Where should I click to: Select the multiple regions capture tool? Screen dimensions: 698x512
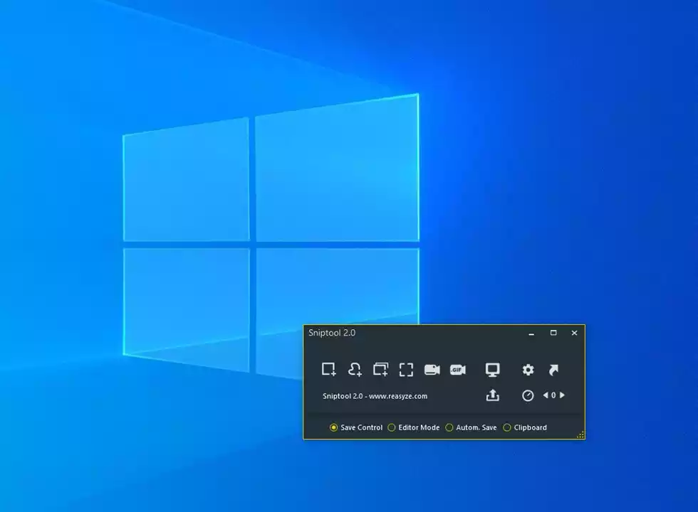tap(380, 370)
